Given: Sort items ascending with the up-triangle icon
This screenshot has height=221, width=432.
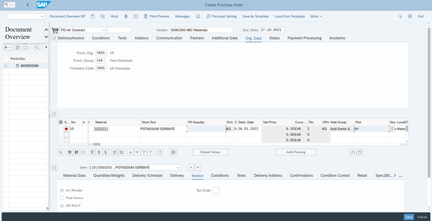Looking at the screenshot, I should pyautogui.click(x=130, y=152).
